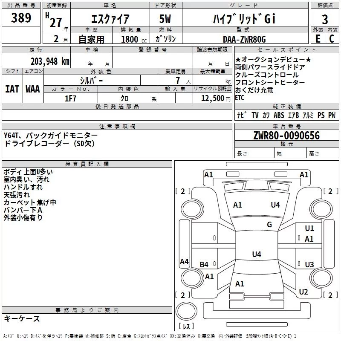Click air conditioner code WAA
The image size is (341, 341).
(33, 89)
